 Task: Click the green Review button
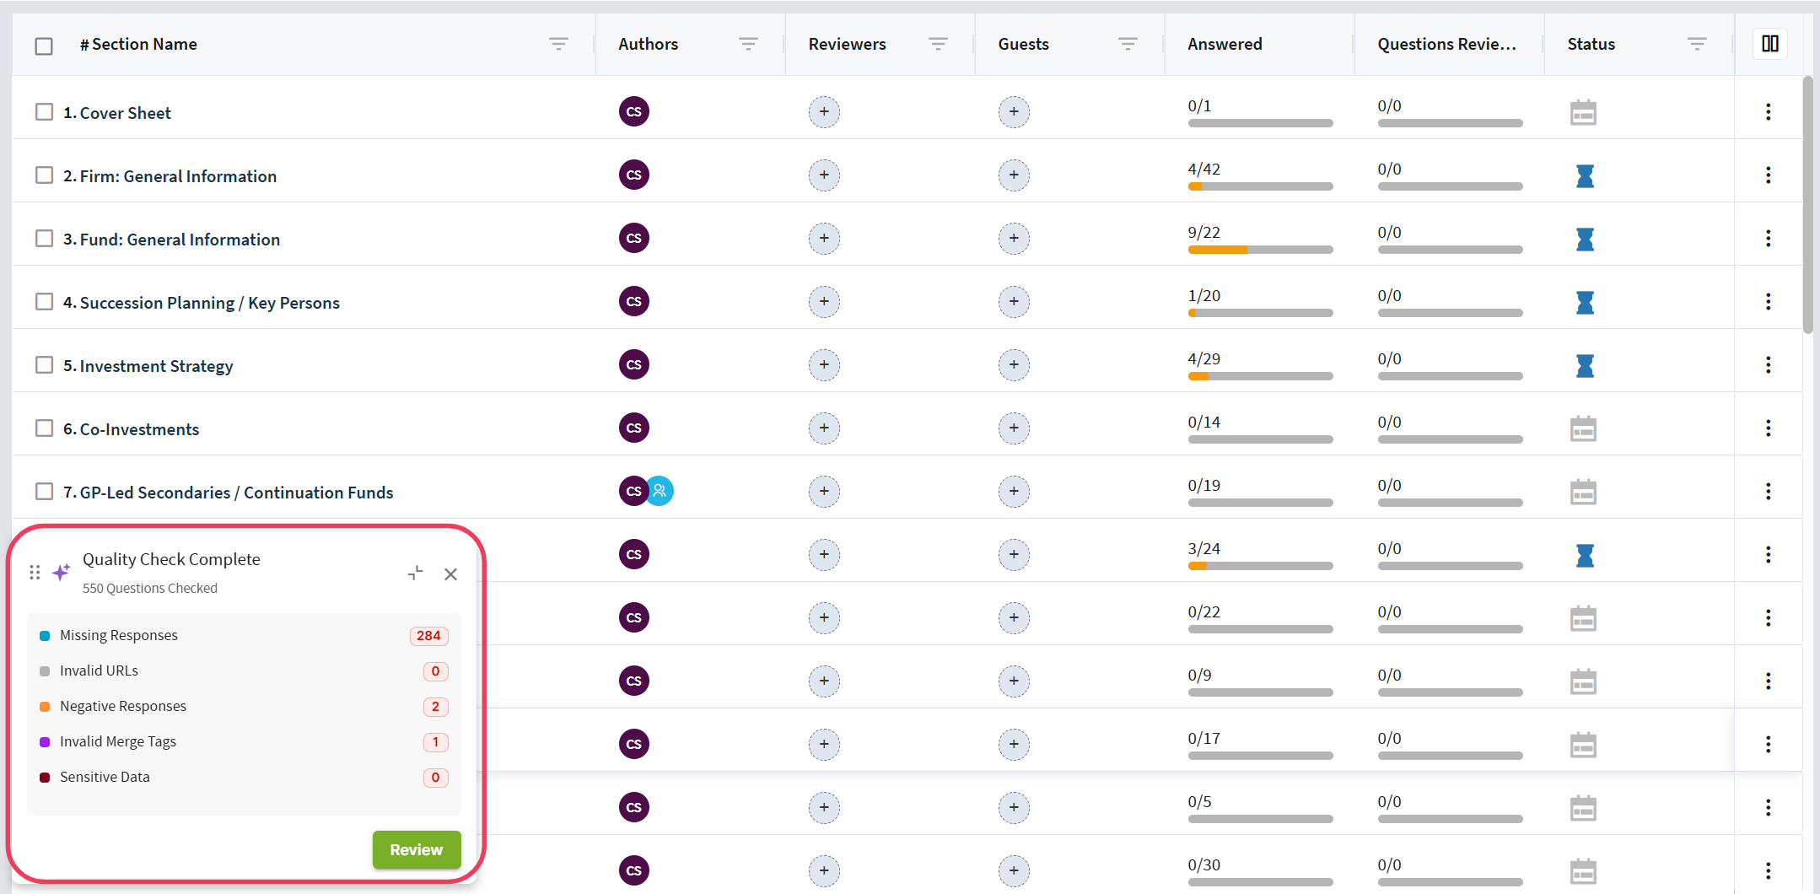point(417,849)
